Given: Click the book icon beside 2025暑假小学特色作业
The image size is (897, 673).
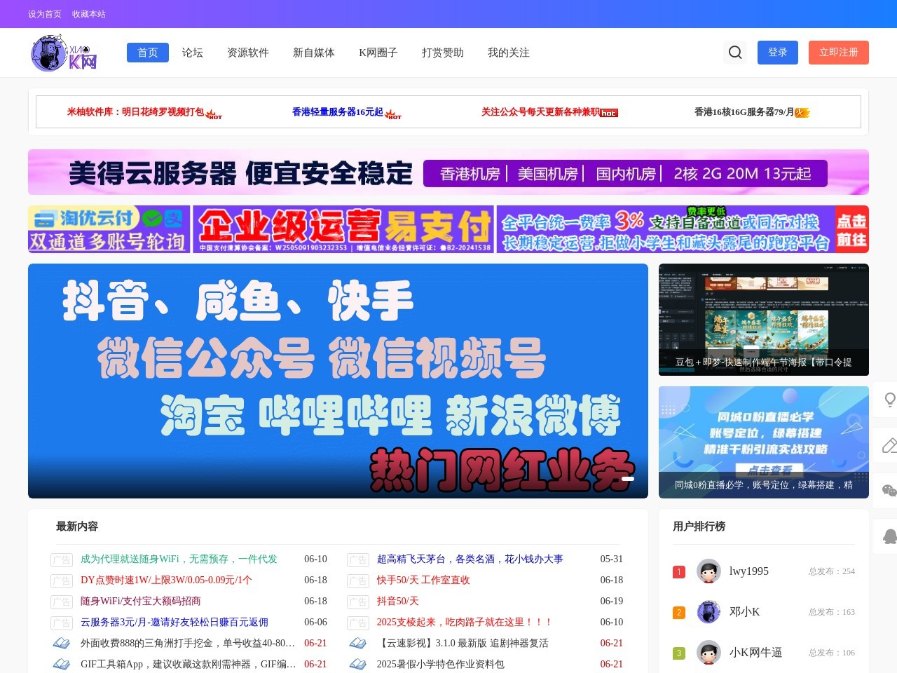Looking at the screenshot, I should pyautogui.click(x=358, y=665).
